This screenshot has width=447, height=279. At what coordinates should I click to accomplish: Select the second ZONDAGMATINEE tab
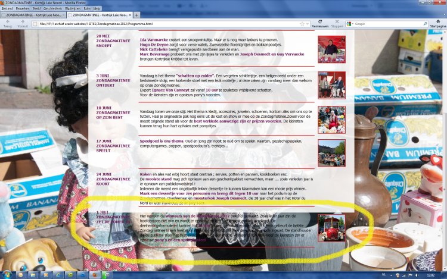[x=100, y=15]
